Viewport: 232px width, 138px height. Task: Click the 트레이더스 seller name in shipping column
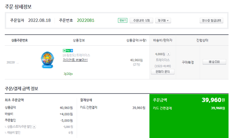(x=163, y=60)
